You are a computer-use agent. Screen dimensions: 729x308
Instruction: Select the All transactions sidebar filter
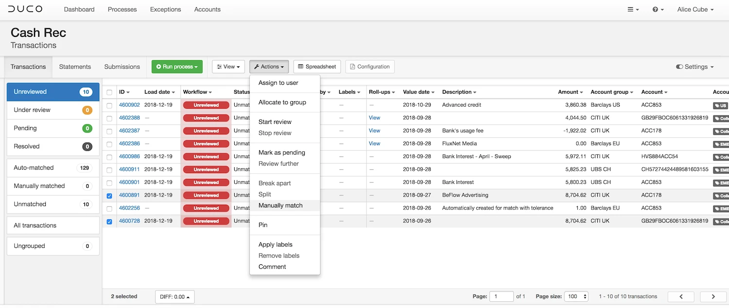pos(53,226)
